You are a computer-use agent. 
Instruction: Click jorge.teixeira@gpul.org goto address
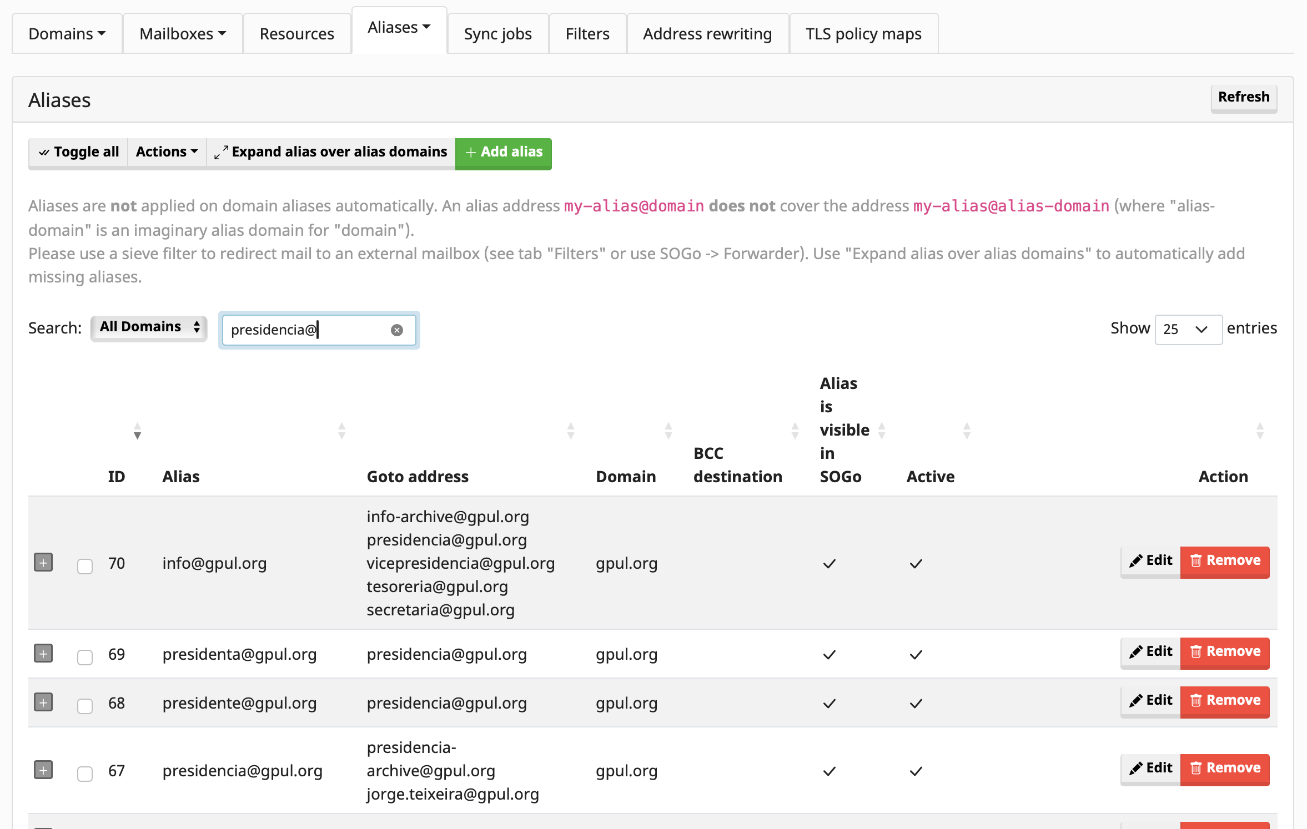click(x=453, y=794)
